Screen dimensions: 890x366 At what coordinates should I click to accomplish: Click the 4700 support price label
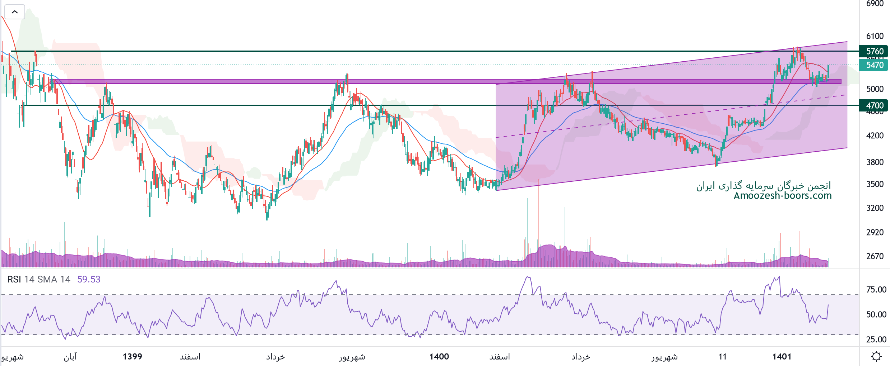coord(873,105)
